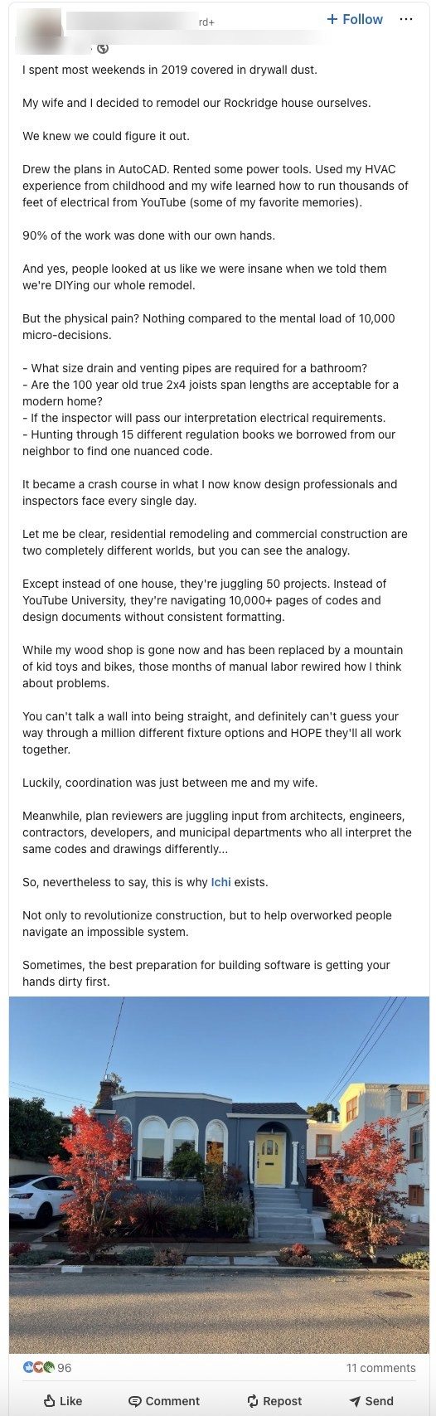The image size is (436, 1416).
Task: View the 96 reactions list
Action: pyautogui.click(x=65, y=1368)
